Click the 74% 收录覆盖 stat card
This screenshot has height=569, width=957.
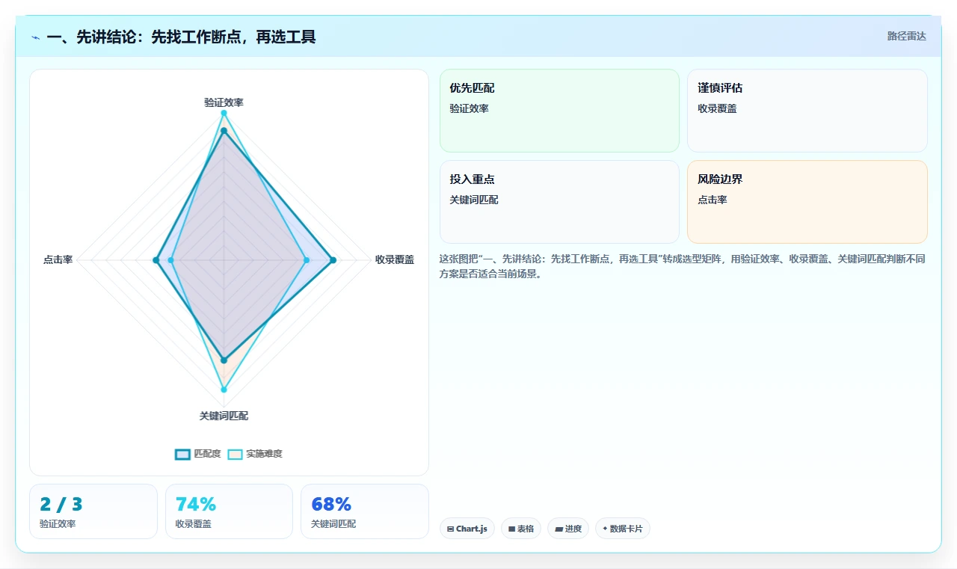coord(229,511)
